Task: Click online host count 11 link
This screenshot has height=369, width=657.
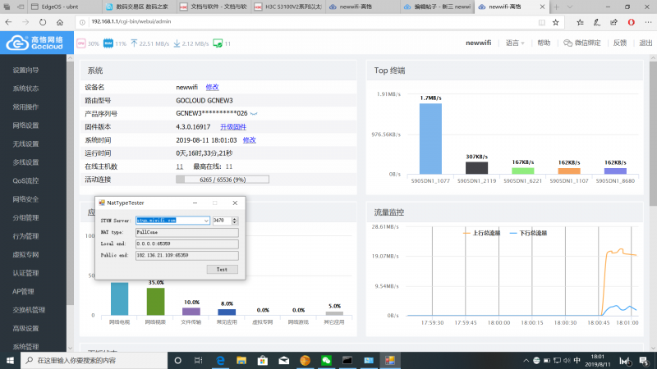Action: click(x=179, y=166)
